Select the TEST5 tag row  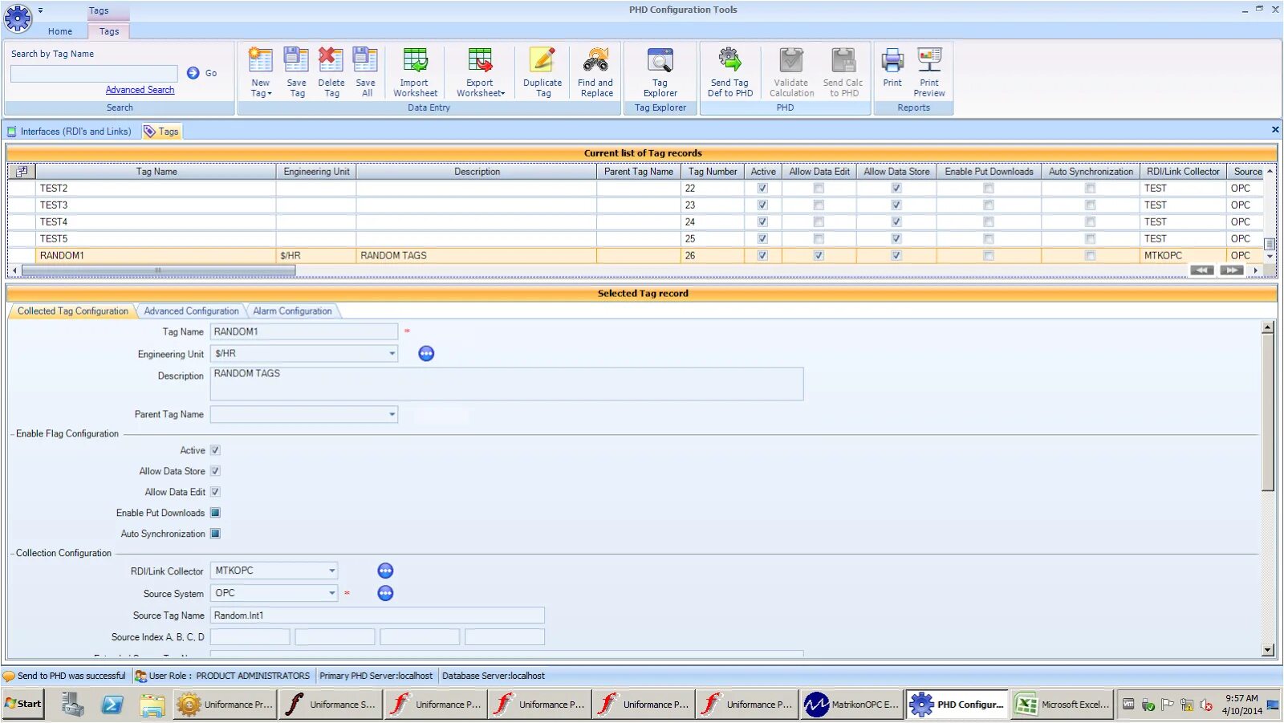coord(634,239)
